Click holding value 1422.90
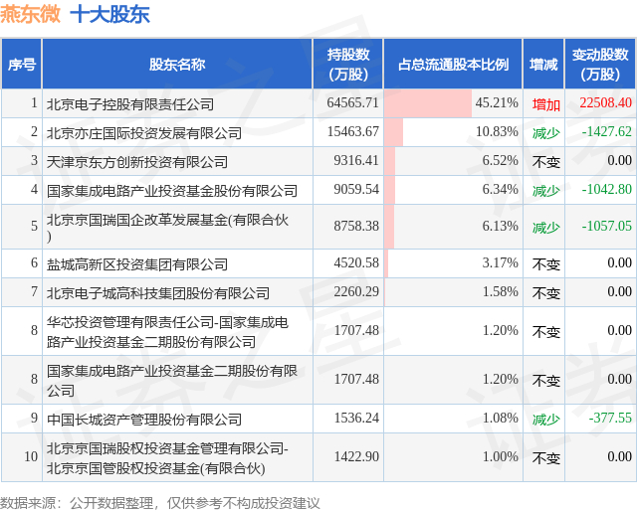637x512 pixels. 356,456
